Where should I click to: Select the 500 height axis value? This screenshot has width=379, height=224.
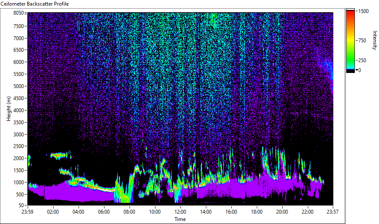20,195
